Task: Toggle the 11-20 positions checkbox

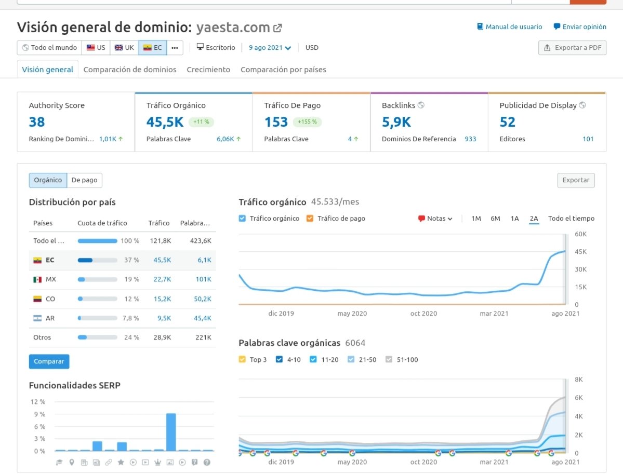Action: click(x=313, y=359)
